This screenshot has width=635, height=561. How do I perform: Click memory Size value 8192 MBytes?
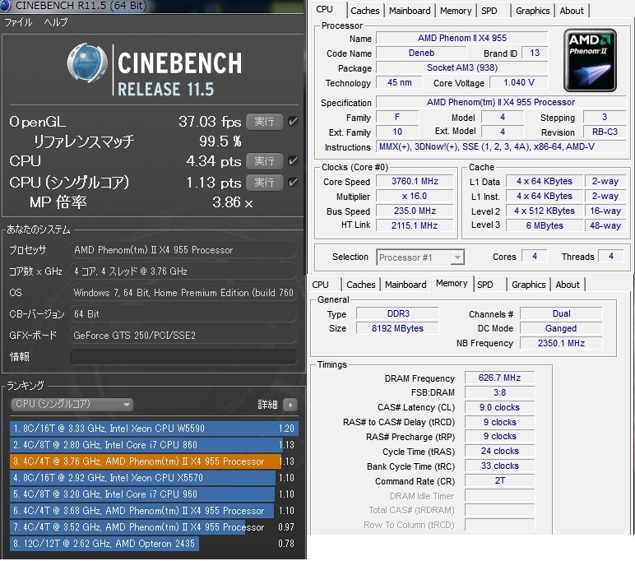click(x=397, y=328)
